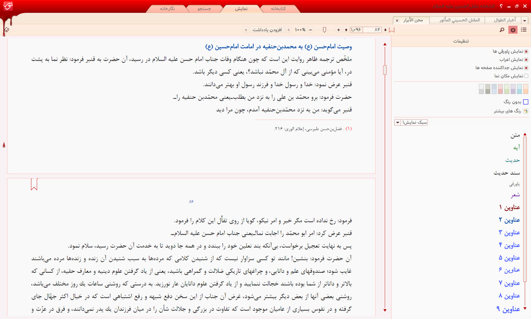Screen dimensions: 531x319
Task: Open the tab list dropdown arrow
Action: point(525,21)
